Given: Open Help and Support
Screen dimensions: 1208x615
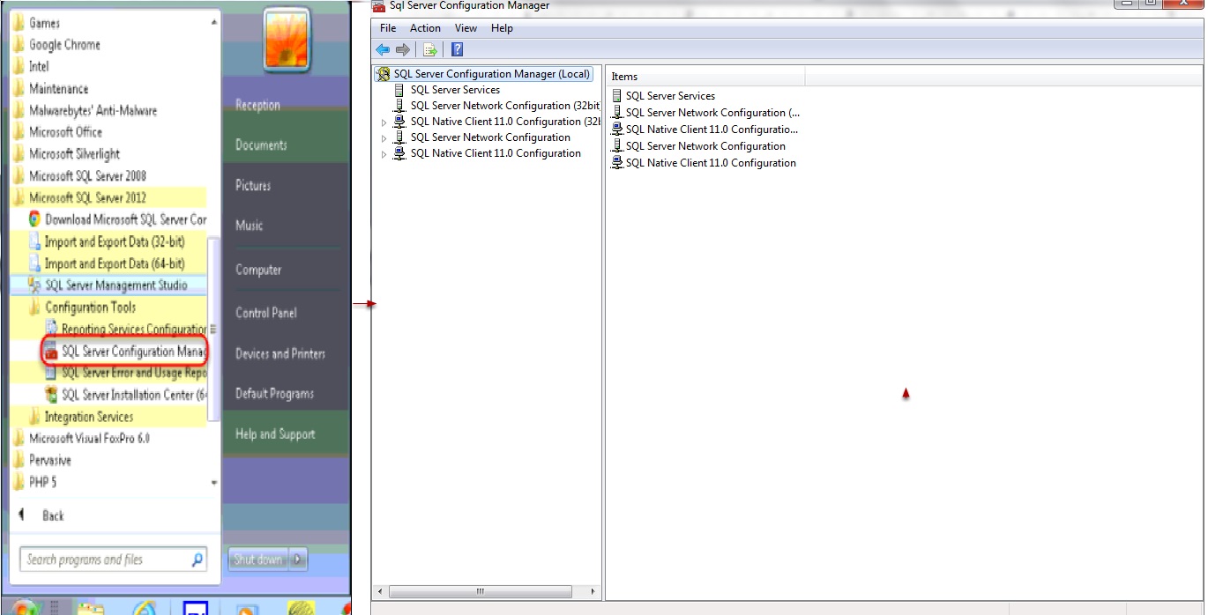Looking at the screenshot, I should [275, 434].
